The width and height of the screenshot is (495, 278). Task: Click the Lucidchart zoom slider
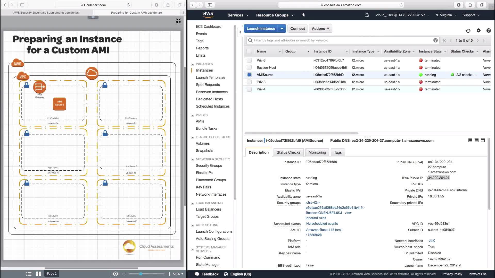[x=141, y=274]
